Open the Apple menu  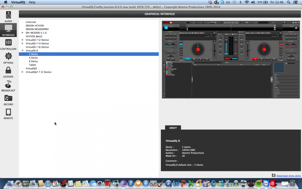coord(6,2)
